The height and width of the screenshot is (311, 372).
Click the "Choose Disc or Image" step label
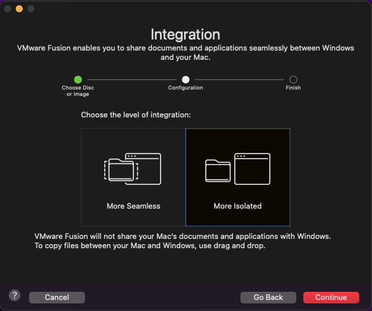(78, 91)
